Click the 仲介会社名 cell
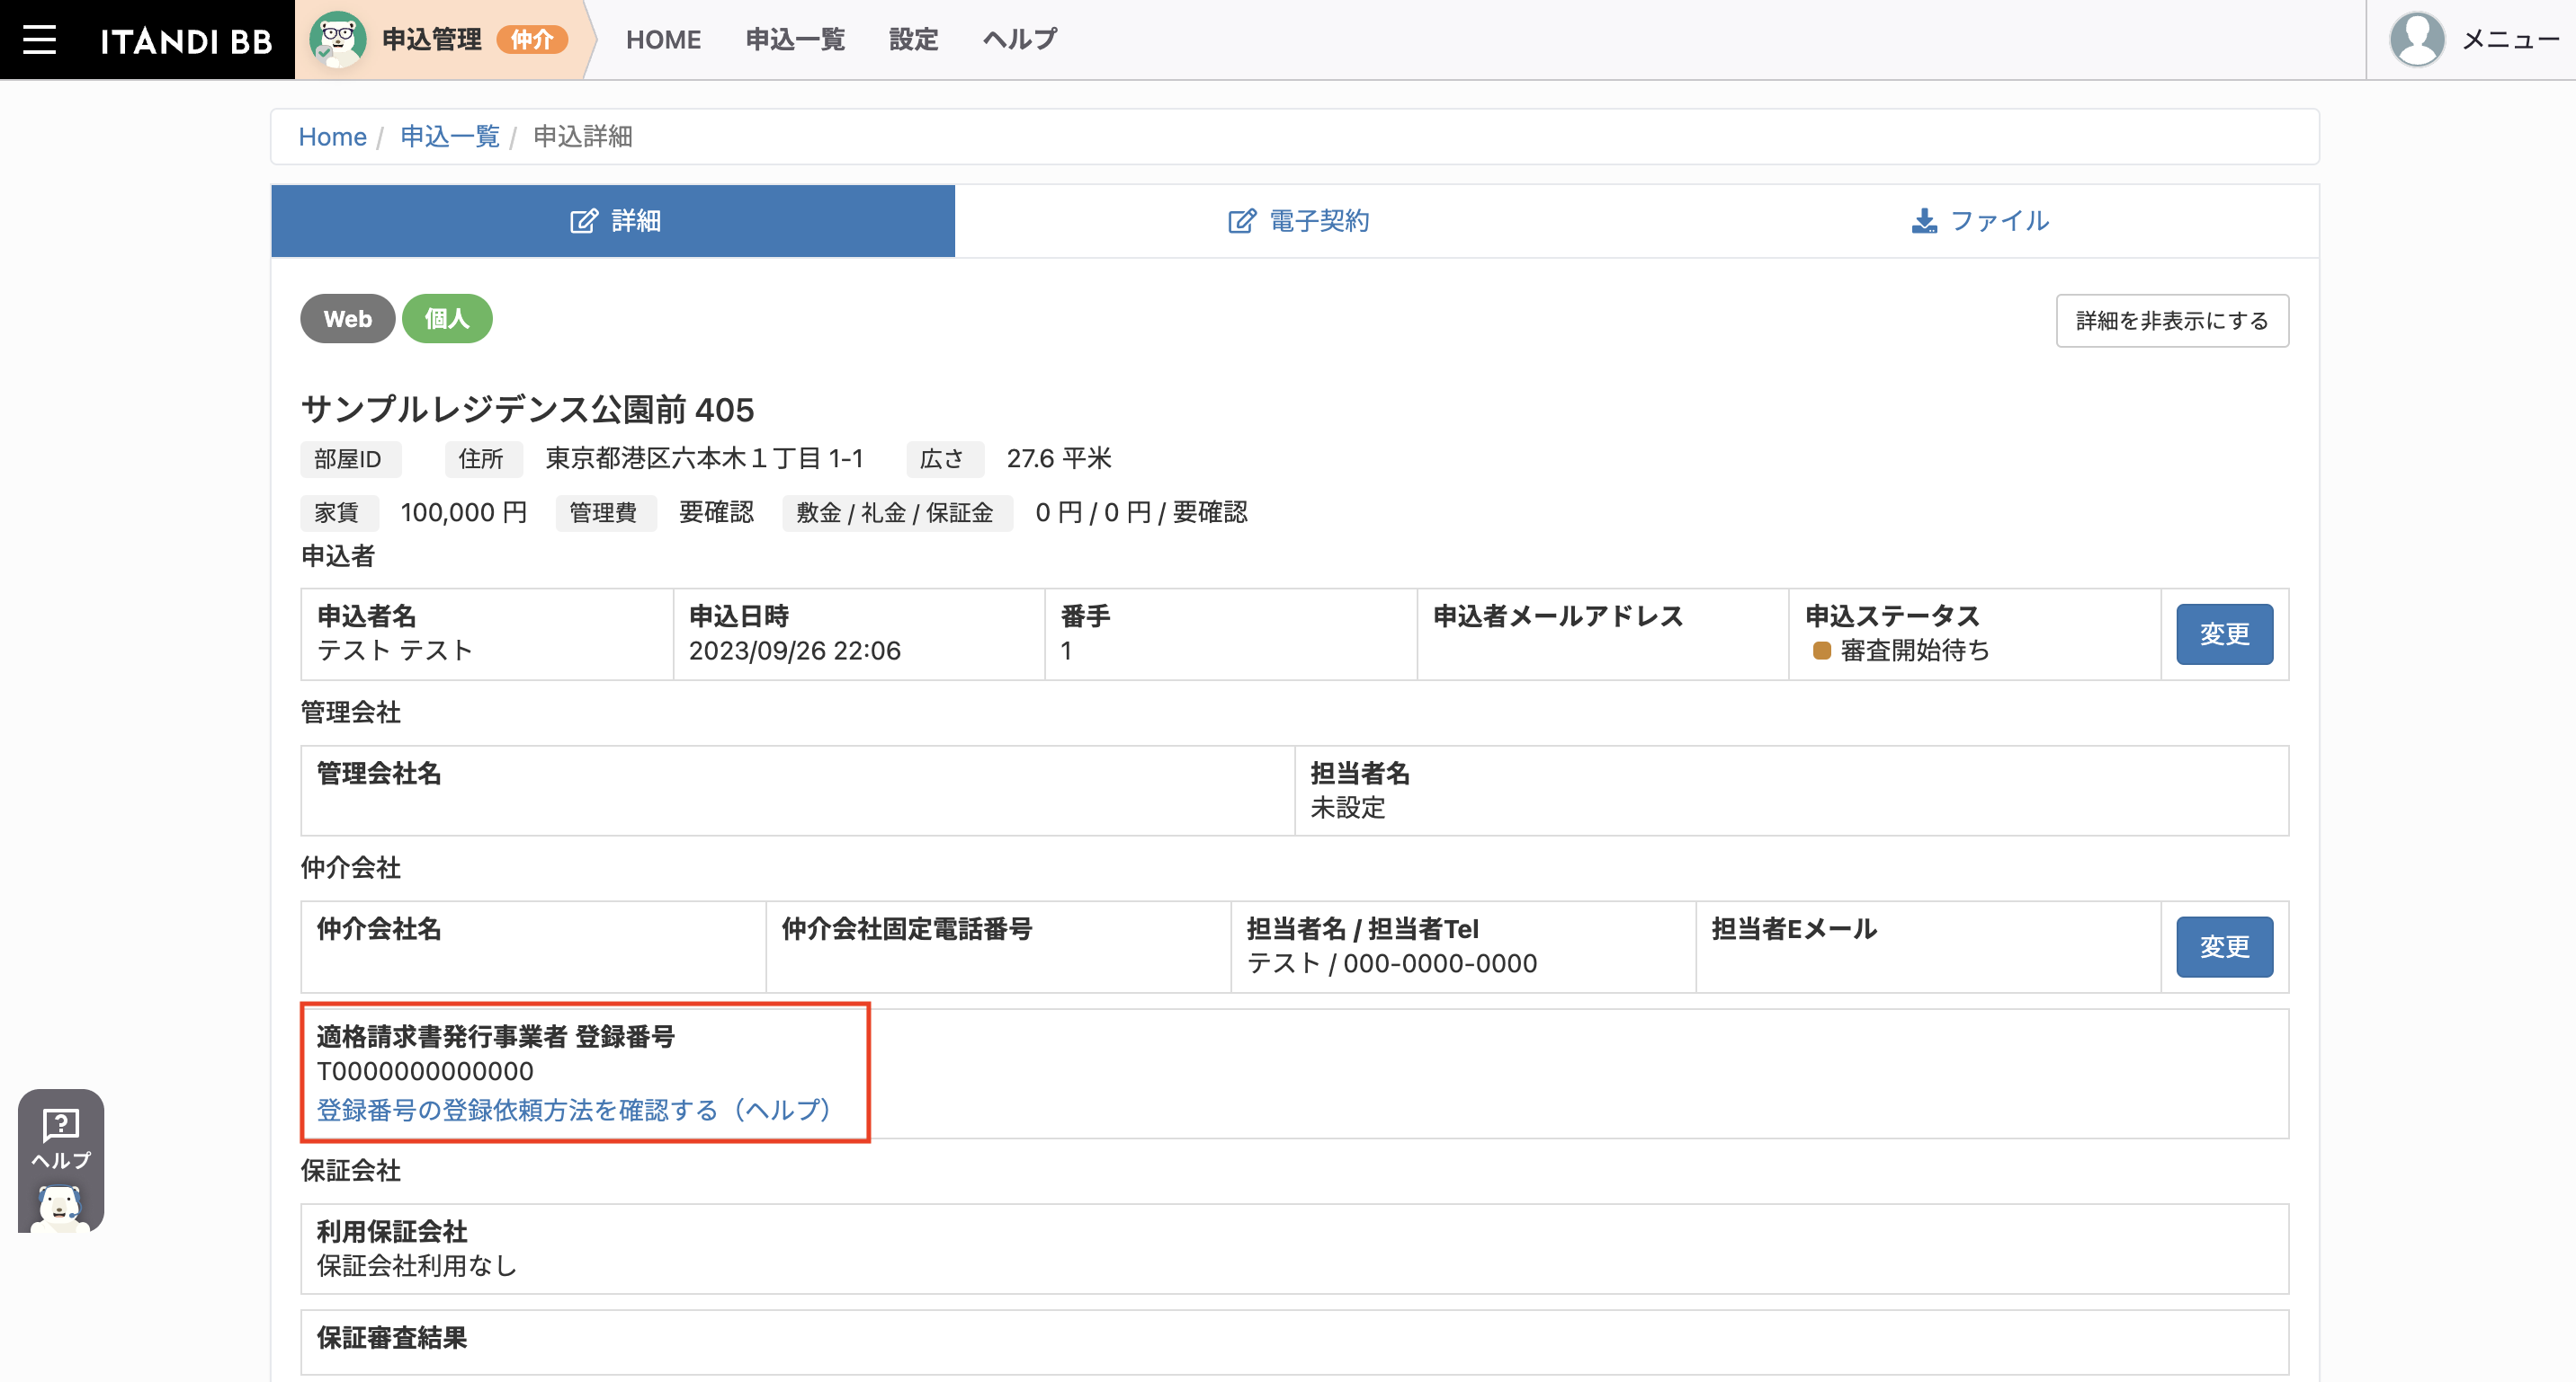Viewport: 2576px width, 1382px height. tap(533, 946)
